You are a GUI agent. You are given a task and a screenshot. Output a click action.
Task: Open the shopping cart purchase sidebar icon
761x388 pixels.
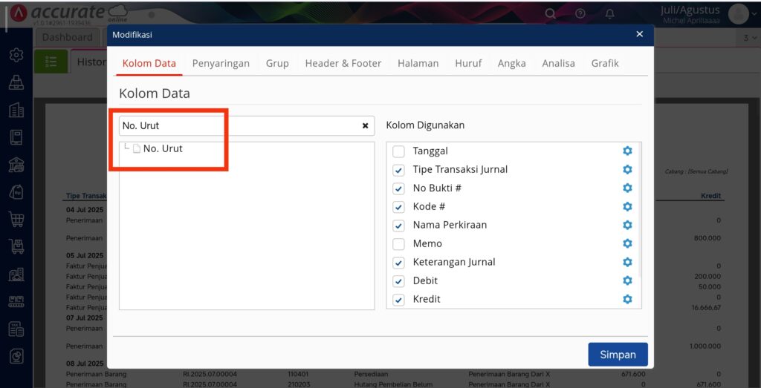[x=16, y=220]
